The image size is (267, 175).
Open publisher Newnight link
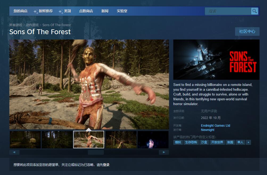click(208, 130)
